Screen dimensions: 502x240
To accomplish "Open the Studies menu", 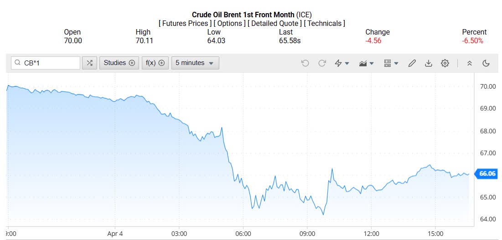I will tap(119, 63).
